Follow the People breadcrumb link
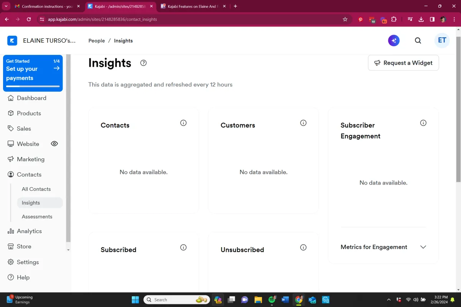The height and width of the screenshot is (307, 461). click(96, 41)
